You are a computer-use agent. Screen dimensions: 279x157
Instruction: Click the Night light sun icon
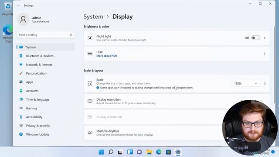tap(90, 38)
